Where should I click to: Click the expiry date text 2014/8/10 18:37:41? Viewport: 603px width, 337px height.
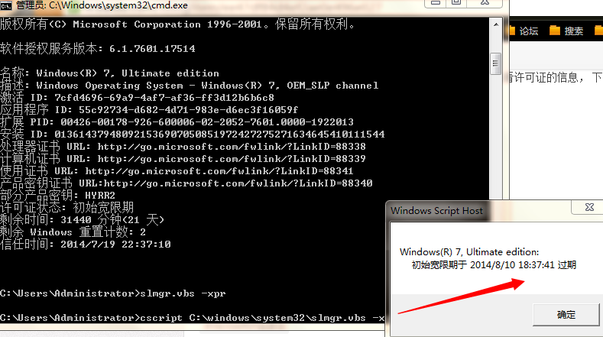coord(512,265)
